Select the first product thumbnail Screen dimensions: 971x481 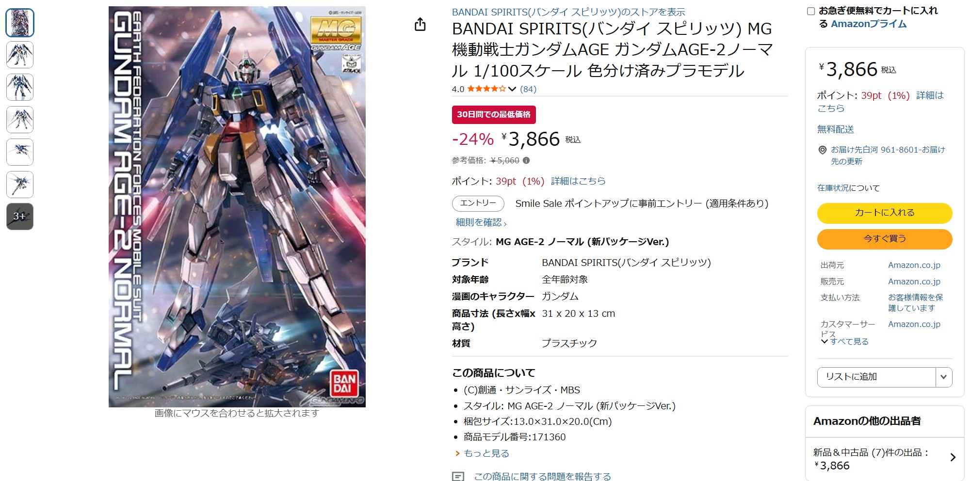(x=20, y=23)
